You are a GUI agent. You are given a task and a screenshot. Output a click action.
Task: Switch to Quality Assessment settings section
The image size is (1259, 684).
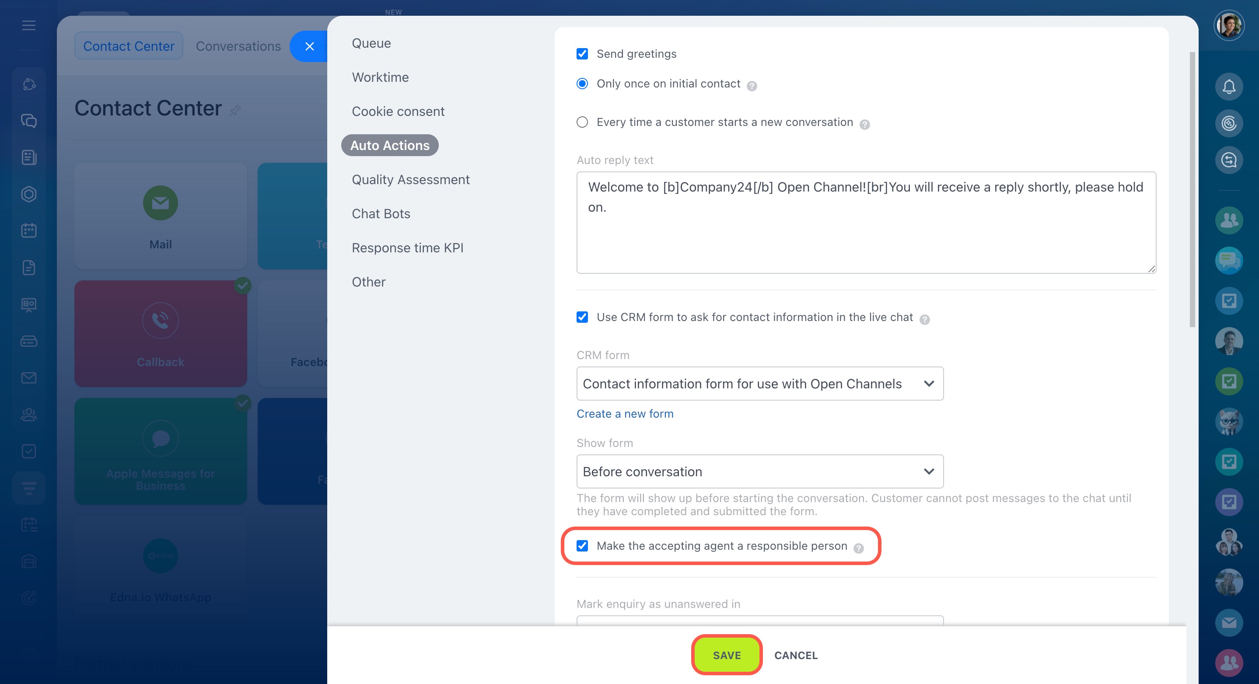pyautogui.click(x=410, y=180)
